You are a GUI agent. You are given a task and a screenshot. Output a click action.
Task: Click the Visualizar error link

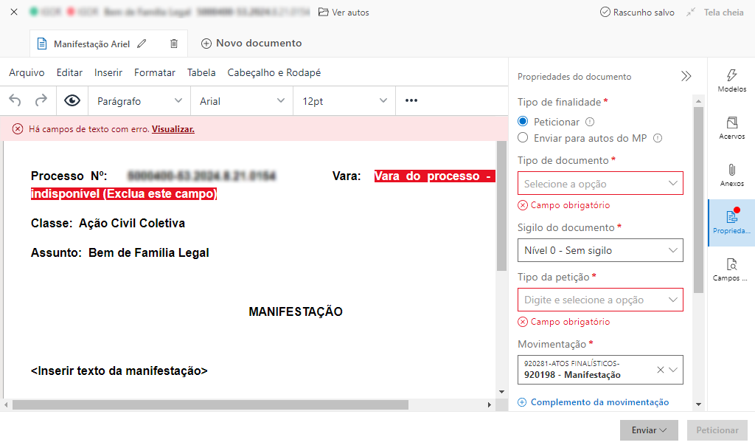tap(173, 129)
